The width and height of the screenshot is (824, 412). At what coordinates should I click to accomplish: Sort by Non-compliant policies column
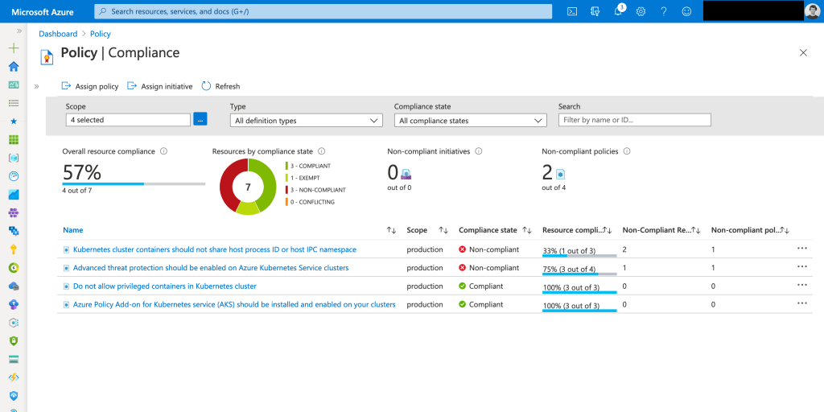click(785, 230)
